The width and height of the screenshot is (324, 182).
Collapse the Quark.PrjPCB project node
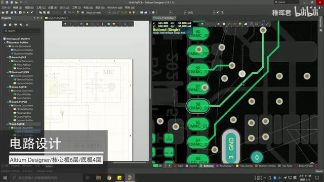(7, 102)
